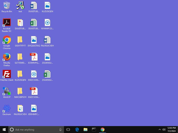Viewport: 178px width, 133px height.
Task: Show hidden system tray icons
Action: click(x=160, y=129)
